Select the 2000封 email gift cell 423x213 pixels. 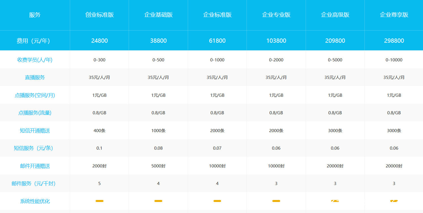click(100, 166)
